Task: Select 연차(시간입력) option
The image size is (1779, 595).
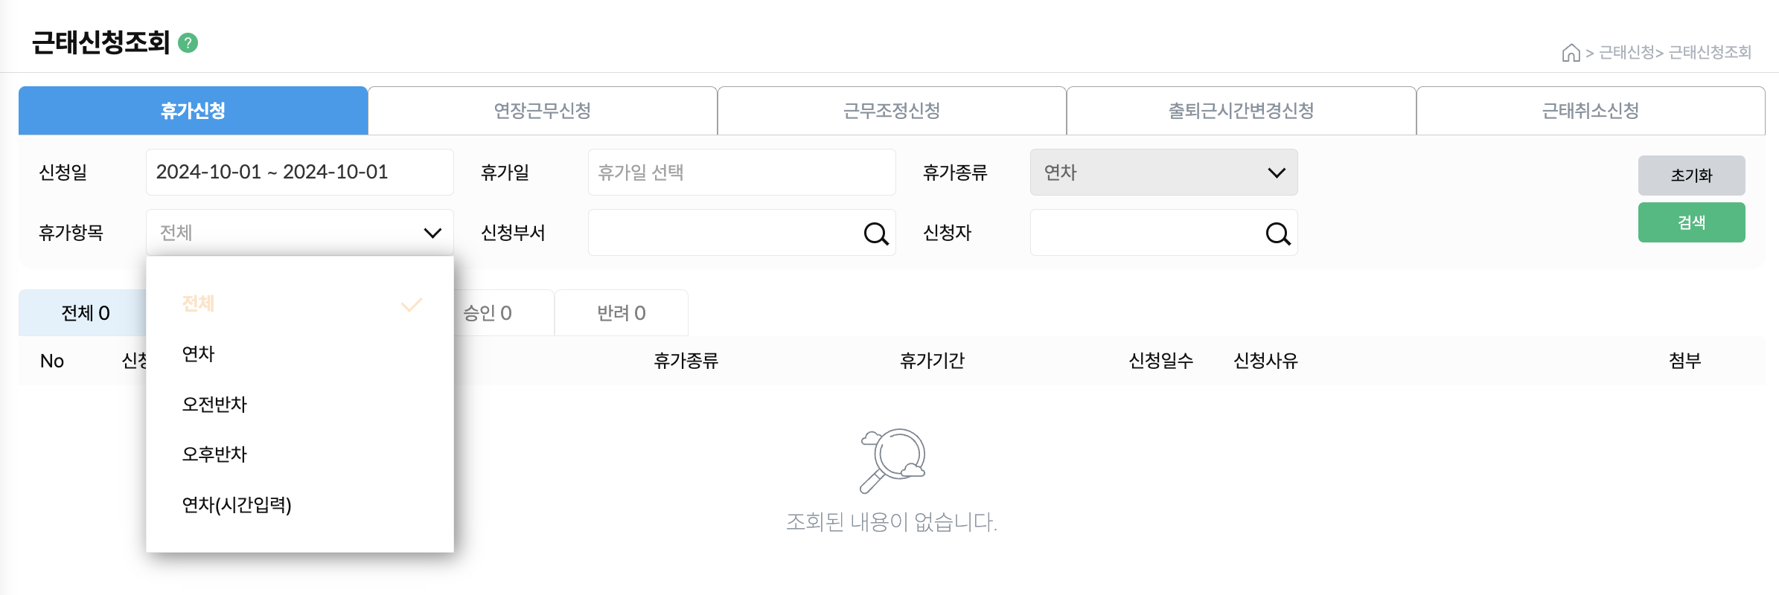Action: pos(237,505)
